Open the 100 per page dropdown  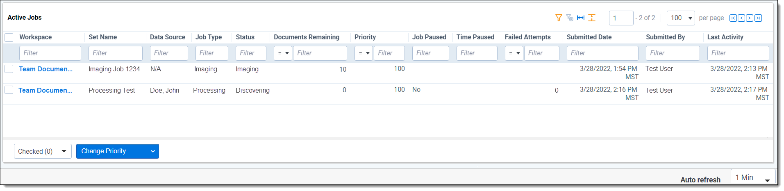pos(681,18)
